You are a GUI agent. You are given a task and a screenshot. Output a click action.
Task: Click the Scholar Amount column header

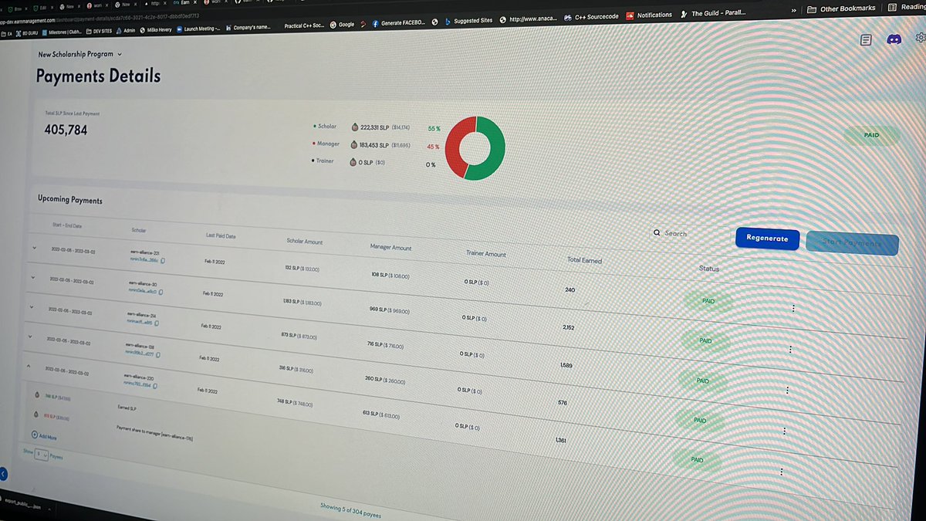click(305, 242)
